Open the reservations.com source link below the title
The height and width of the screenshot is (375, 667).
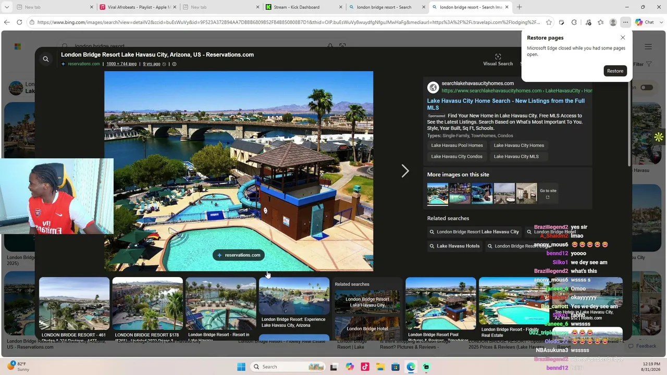click(83, 64)
